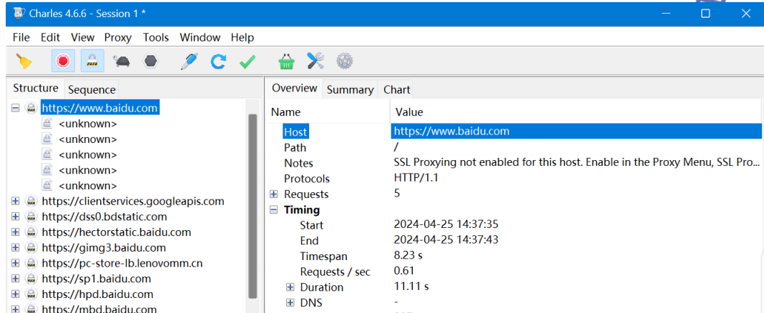Toggle the red Record button
Screen dimensions: 764x313
coord(64,61)
